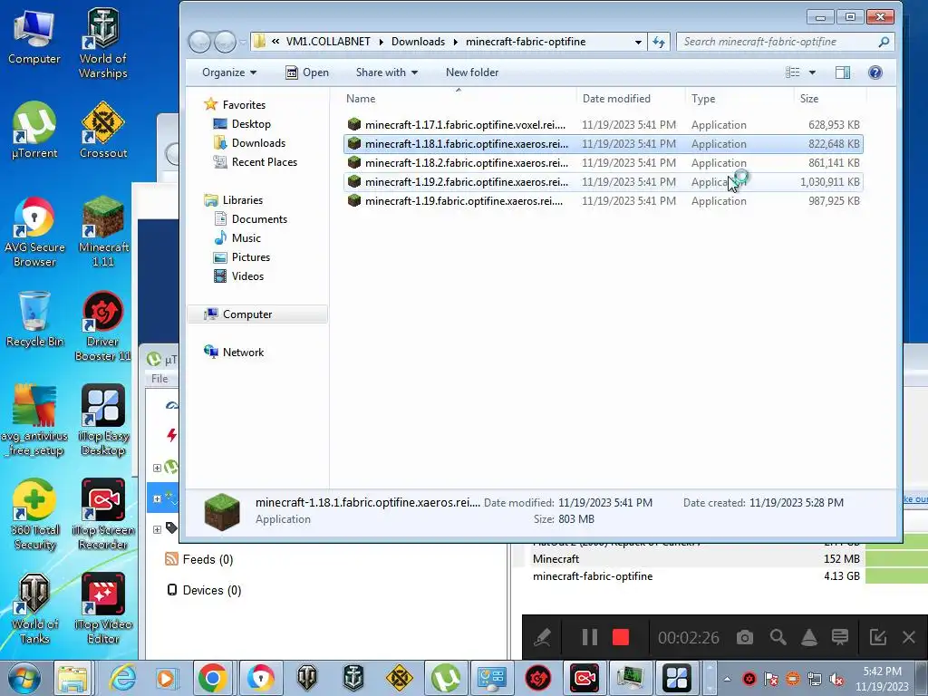Select Devices (0) in µTorrent sidebar
This screenshot has height=696, width=928.
coord(204,590)
